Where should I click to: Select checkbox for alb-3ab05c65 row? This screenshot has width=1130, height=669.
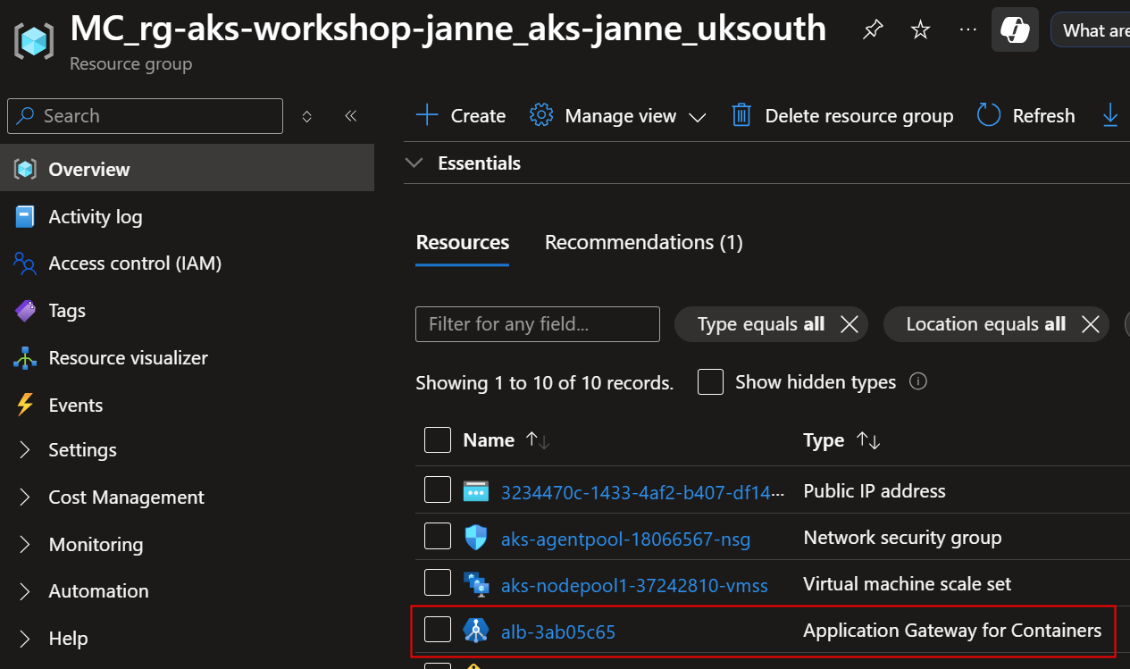(x=438, y=630)
